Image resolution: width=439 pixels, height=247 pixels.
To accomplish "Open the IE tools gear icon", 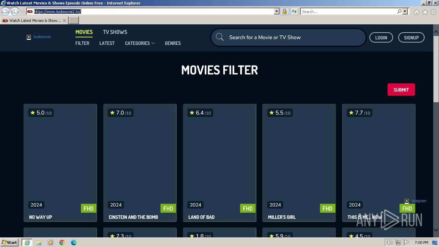I will tap(434, 12).
